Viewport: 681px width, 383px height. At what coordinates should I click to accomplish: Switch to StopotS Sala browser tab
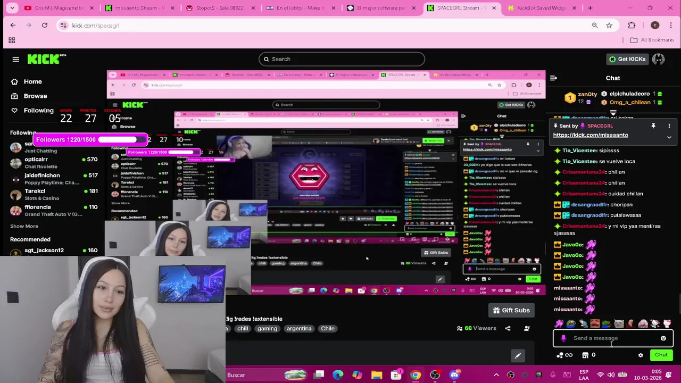(220, 8)
